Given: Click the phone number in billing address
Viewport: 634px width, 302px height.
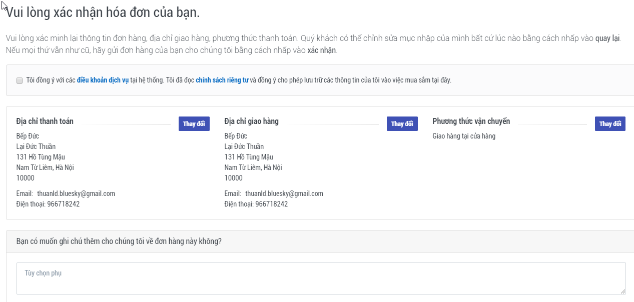Looking at the screenshot, I should [63, 204].
